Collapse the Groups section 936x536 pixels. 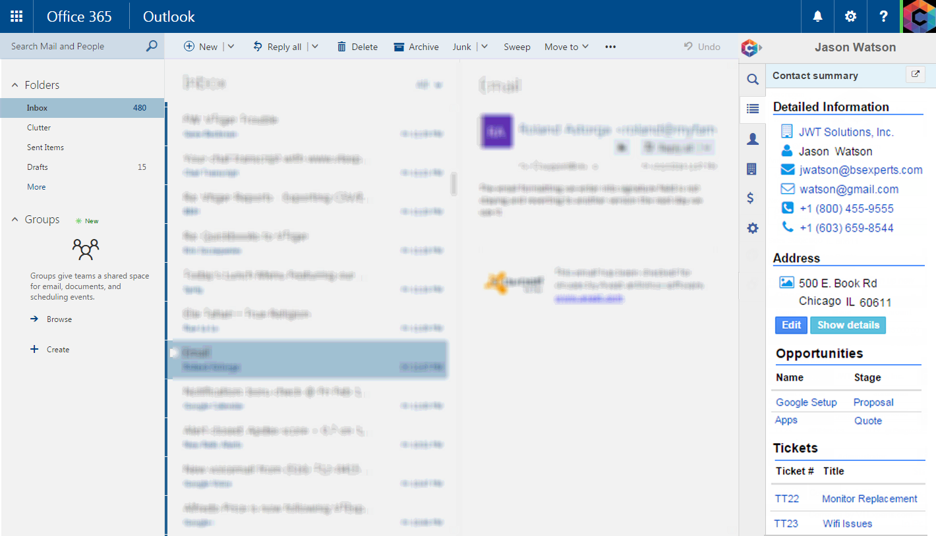coord(15,220)
